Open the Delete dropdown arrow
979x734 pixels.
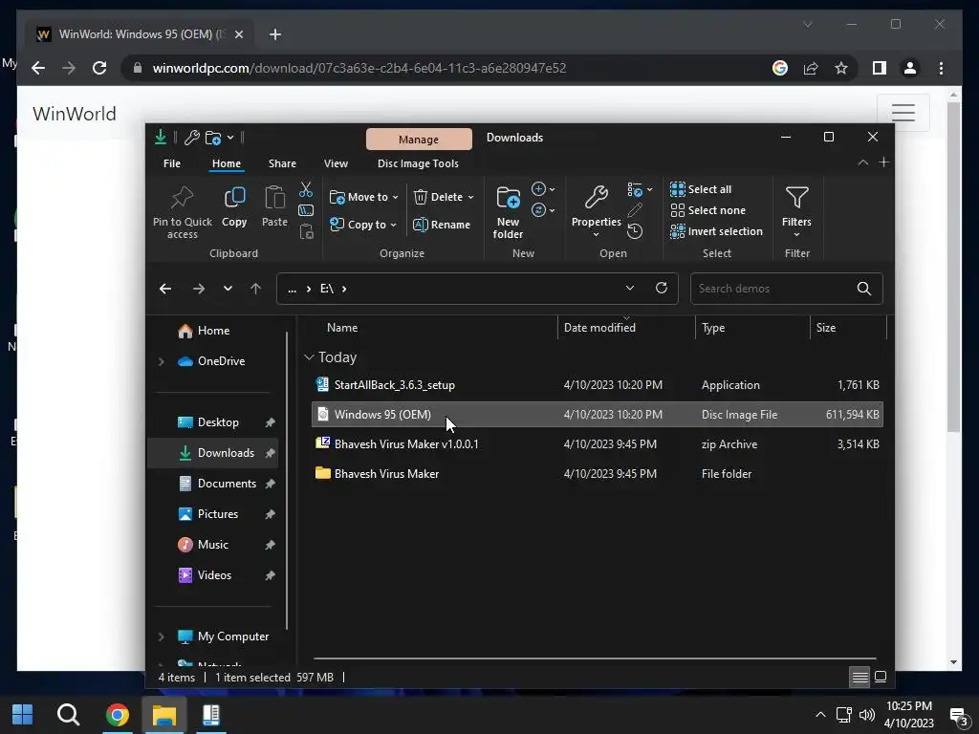470,197
